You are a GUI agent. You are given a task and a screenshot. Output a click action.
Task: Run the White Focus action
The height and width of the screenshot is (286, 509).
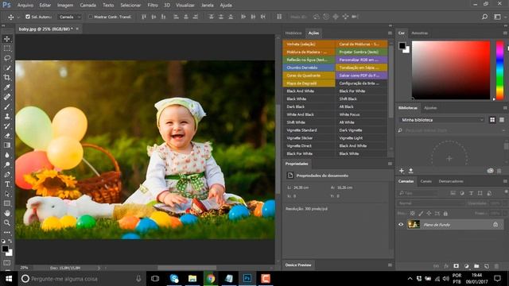(361, 114)
